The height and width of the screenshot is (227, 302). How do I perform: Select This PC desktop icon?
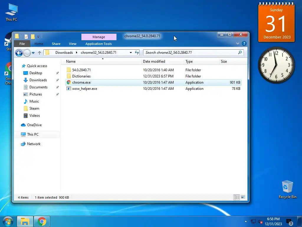[x=12, y=12]
